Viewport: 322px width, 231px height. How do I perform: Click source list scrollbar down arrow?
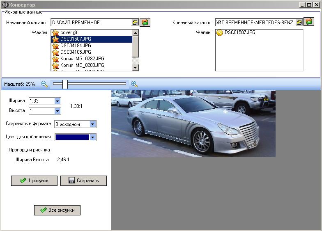coord(136,67)
